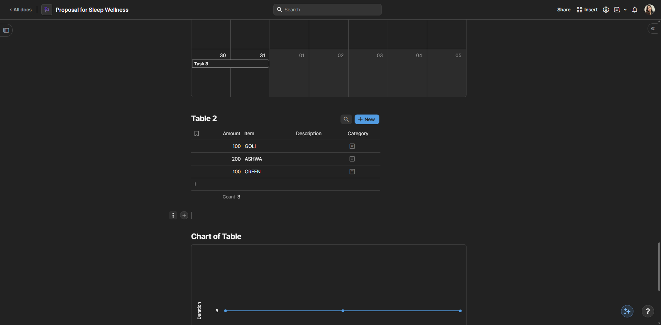Expand the comments dropdown arrow
Screen dimensions: 661x325
(x=625, y=10)
